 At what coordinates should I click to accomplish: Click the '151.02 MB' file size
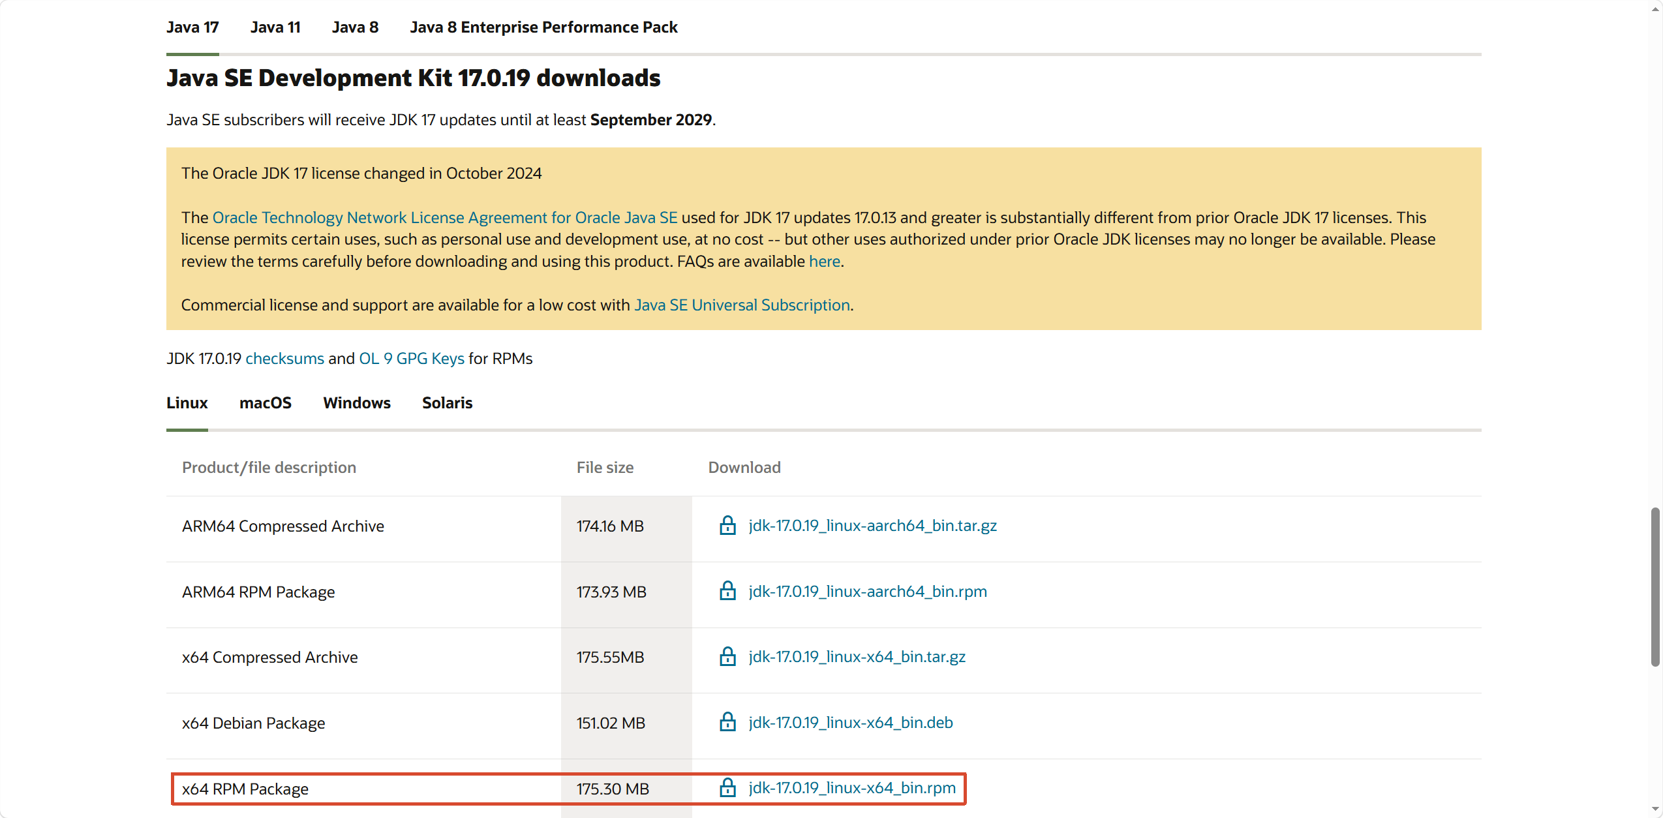point(611,723)
